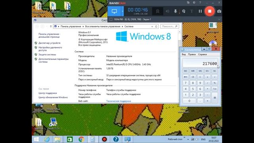Toggle microphone recording in Bandicam

point(175,11)
